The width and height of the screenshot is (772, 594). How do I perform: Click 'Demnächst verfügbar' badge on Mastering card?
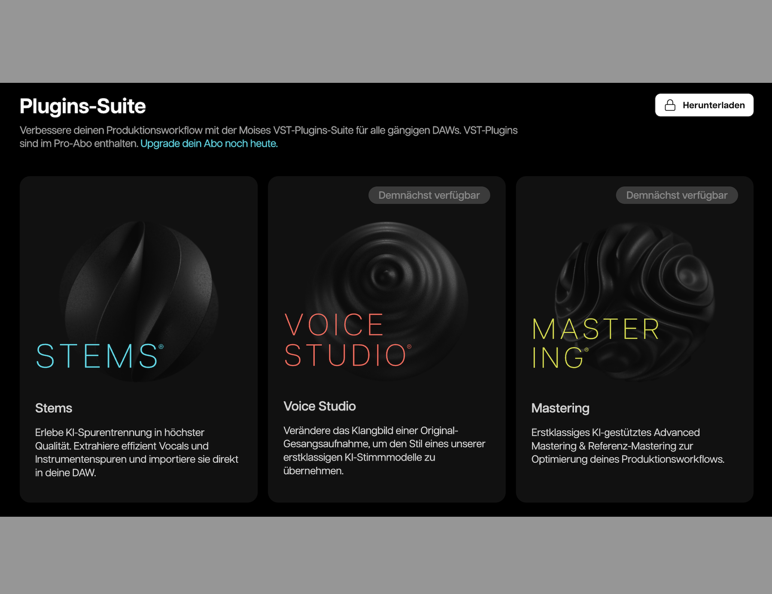click(x=677, y=195)
